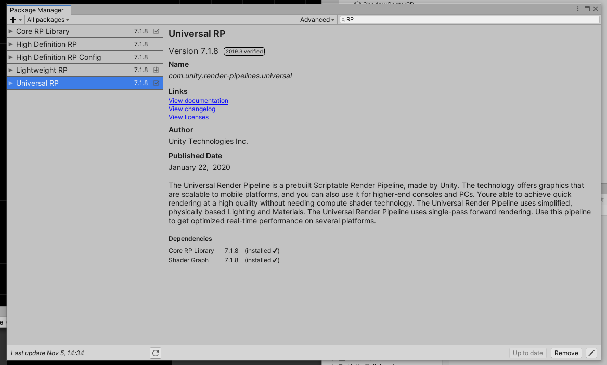Refresh the package list with reload icon
This screenshot has width=607, height=365.
coord(156,353)
